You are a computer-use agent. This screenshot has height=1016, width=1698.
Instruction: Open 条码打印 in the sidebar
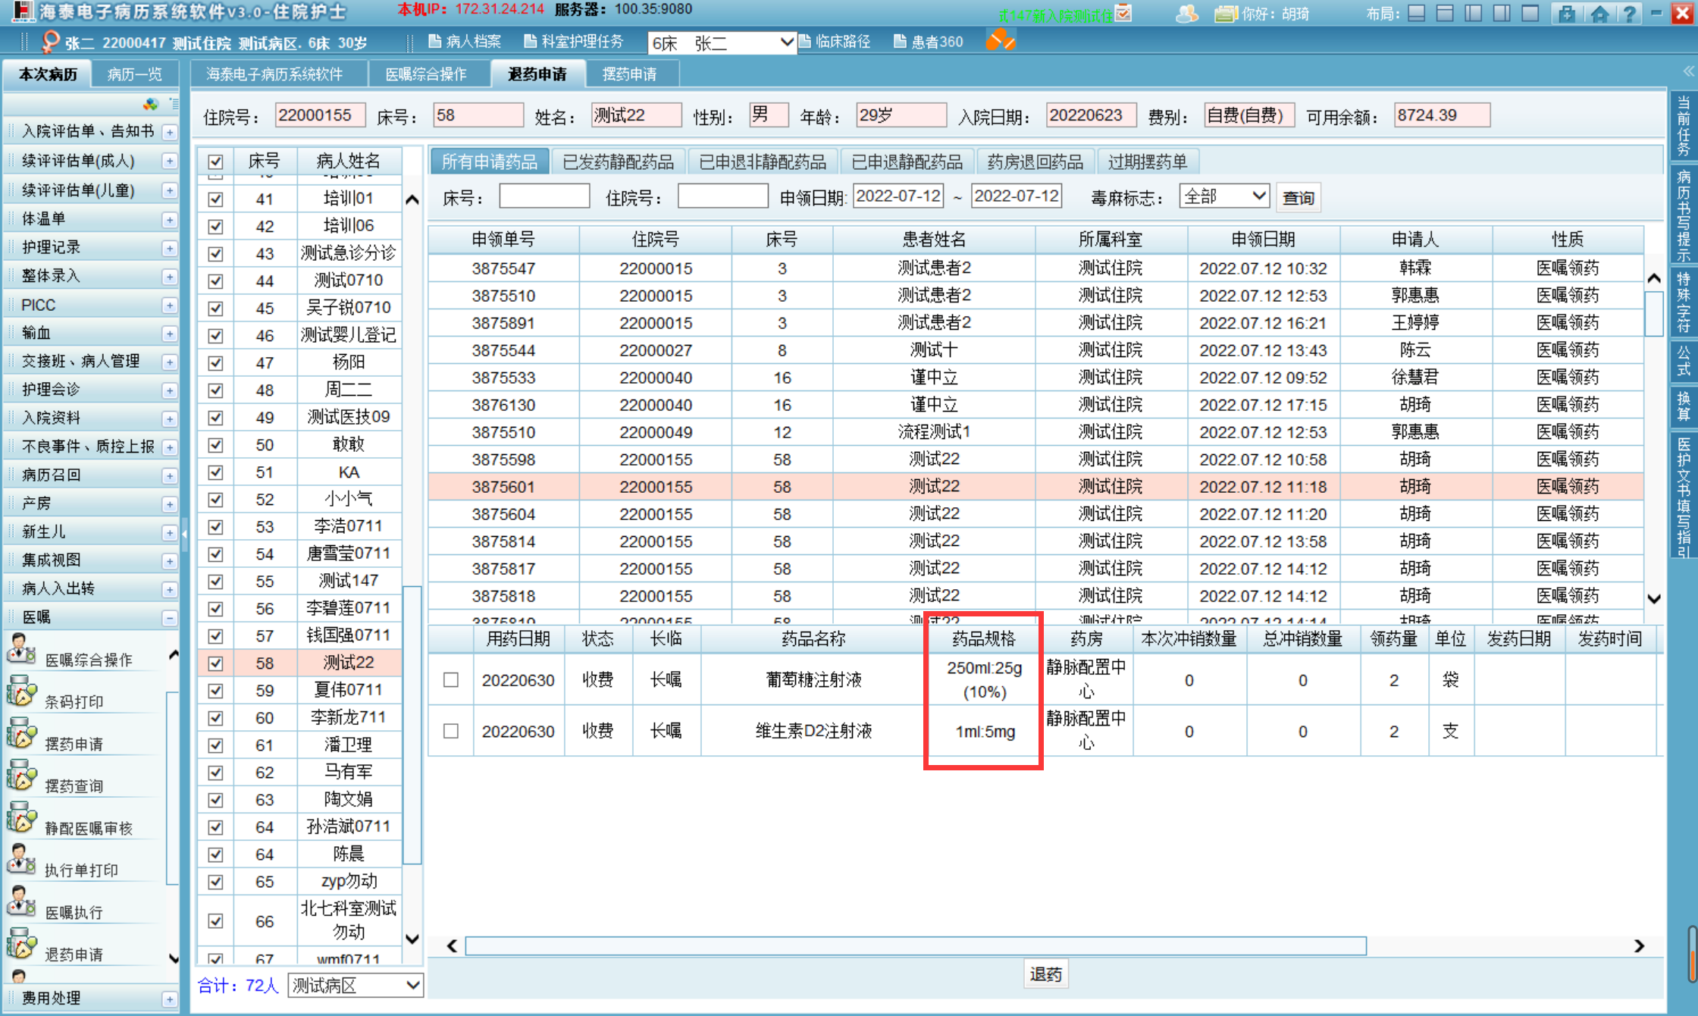coord(74,701)
